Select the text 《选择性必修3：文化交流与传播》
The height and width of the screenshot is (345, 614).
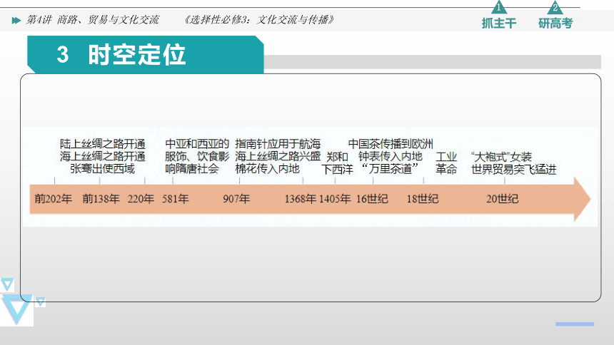(x=259, y=19)
